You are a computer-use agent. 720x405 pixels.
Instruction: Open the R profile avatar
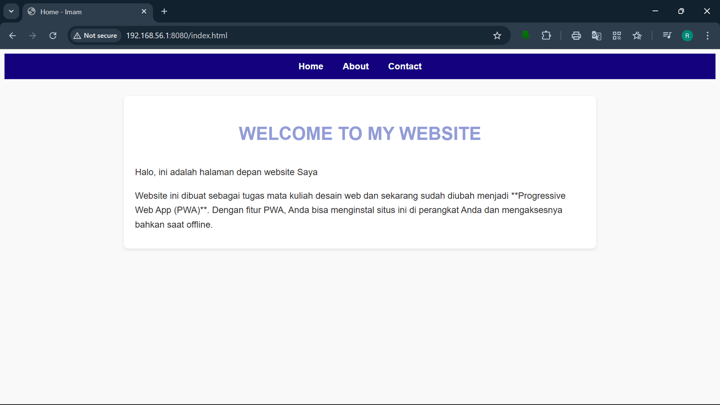[687, 36]
